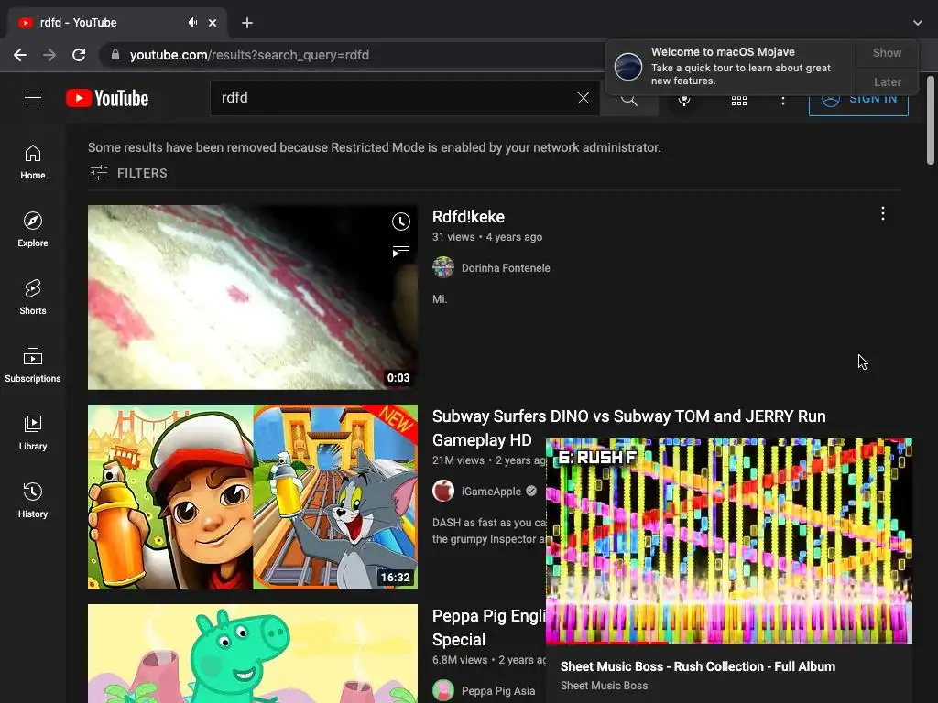Image resolution: width=938 pixels, height=703 pixels.
Task: Open History in the sidebar
Action: pyautogui.click(x=33, y=501)
